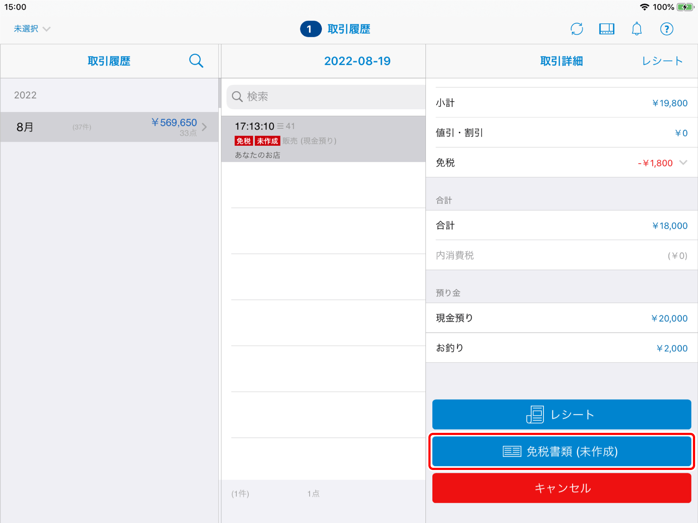This screenshot has width=698, height=523.
Task: Tap the 現金預り ¥20,000 row
Action: [562, 318]
